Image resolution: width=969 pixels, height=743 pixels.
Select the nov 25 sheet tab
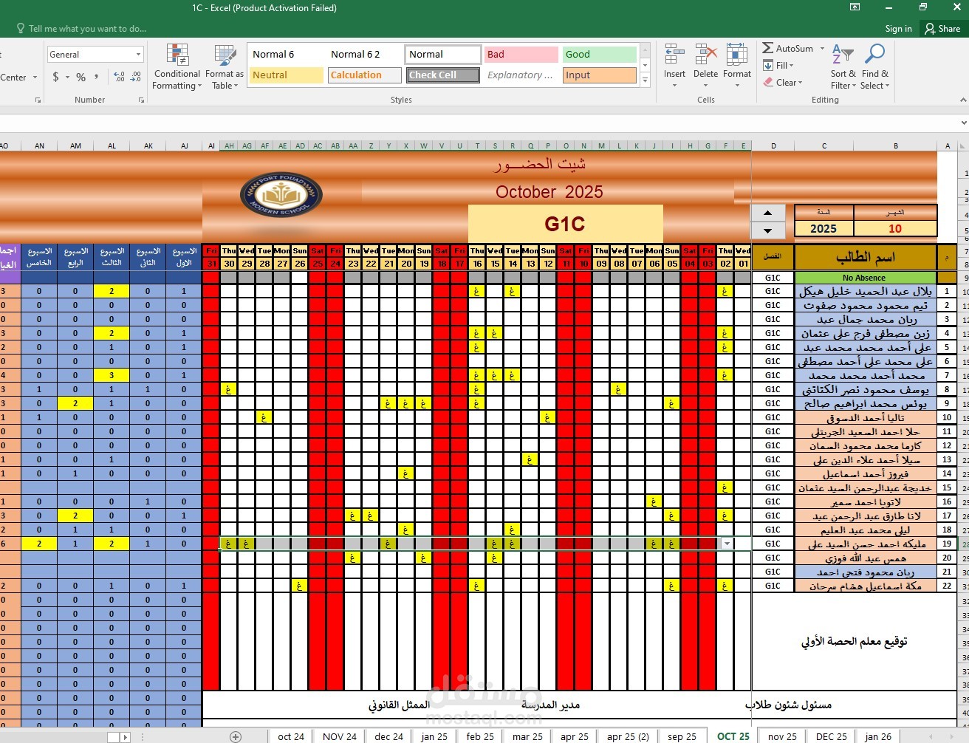(782, 736)
